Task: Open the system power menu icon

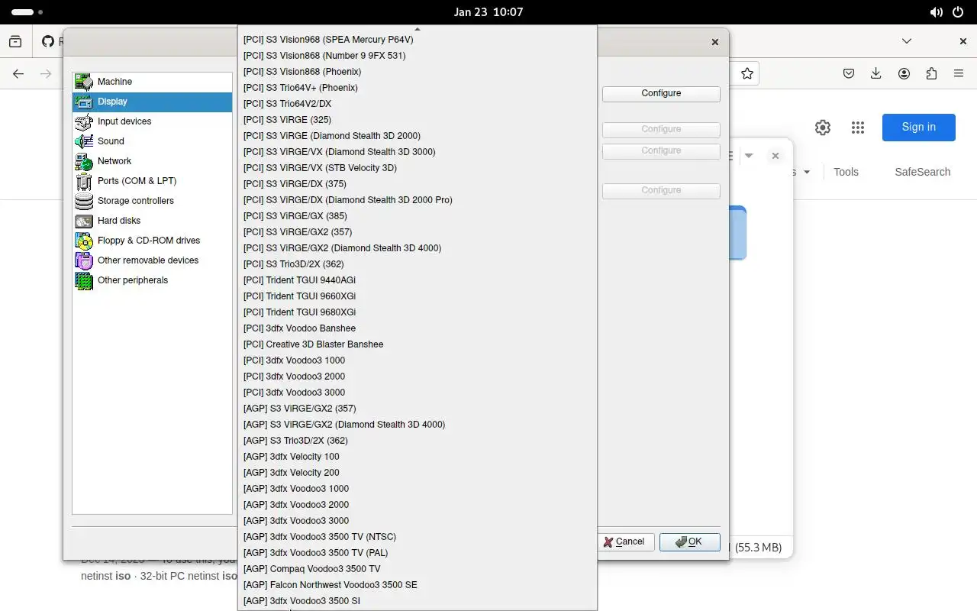Action: 958,12
